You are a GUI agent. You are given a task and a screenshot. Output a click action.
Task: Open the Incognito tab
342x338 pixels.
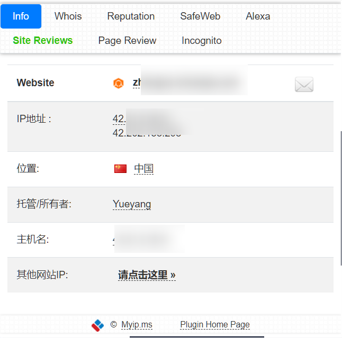click(202, 41)
